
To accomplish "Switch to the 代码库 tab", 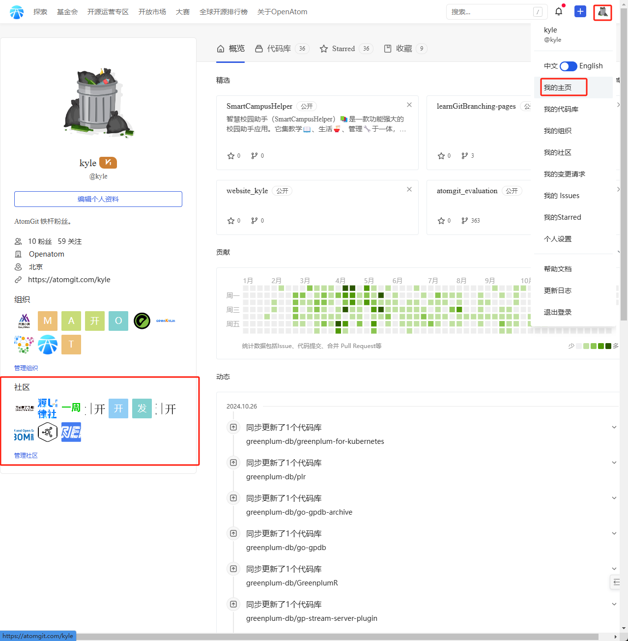I will [282, 49].
